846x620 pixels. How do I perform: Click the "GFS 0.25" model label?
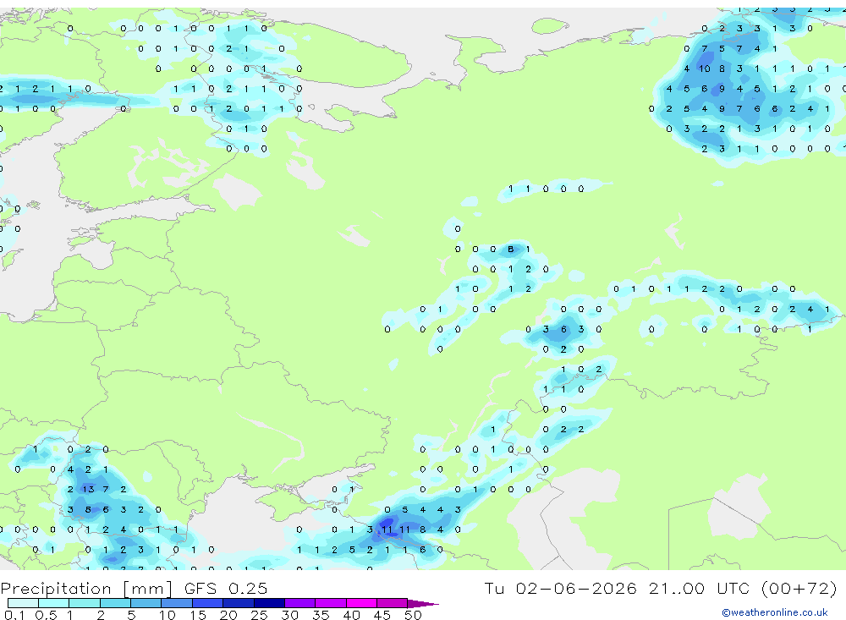coord(226,588)
